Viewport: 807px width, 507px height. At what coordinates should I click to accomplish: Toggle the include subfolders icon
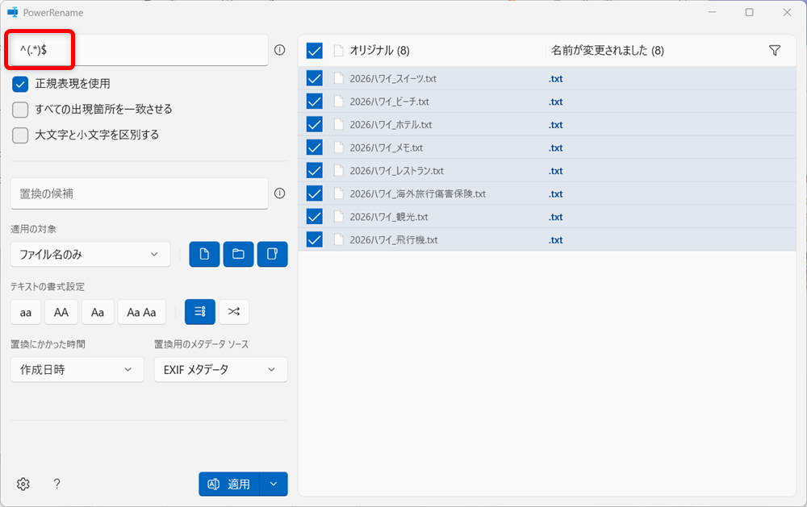click(273, 254)
